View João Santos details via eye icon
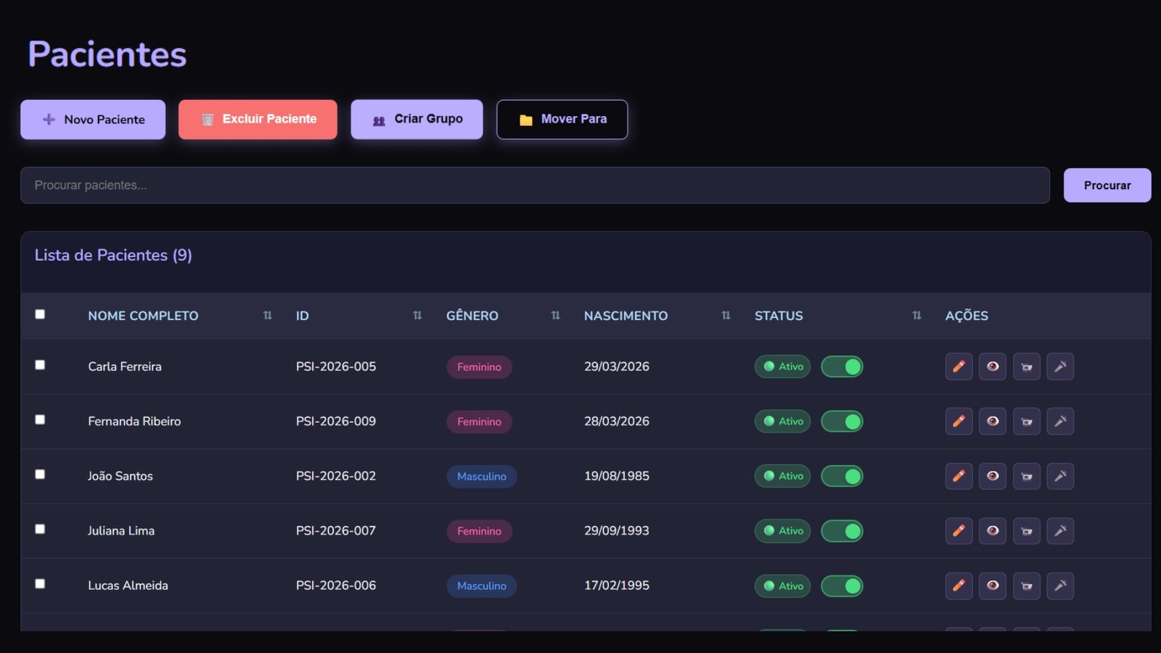 click(x=992, y=477)
